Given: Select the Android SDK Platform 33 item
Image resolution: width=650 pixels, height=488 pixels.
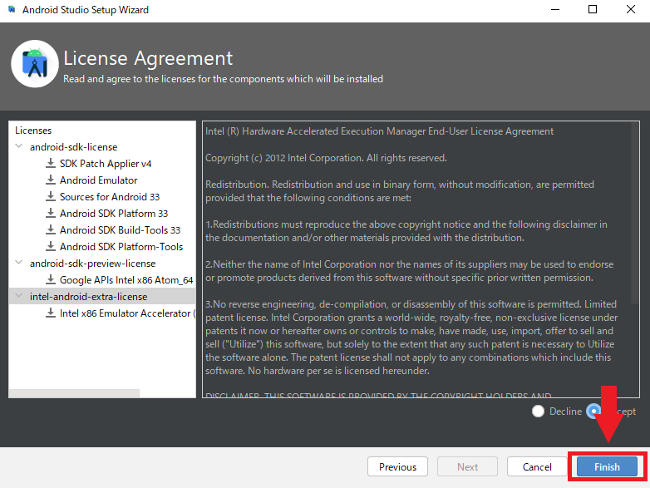Looking at the screenshot, I should point(114,213).
